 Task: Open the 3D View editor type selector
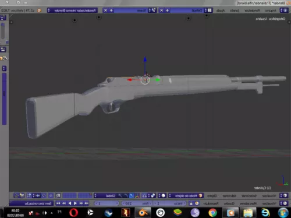(284, 196)
